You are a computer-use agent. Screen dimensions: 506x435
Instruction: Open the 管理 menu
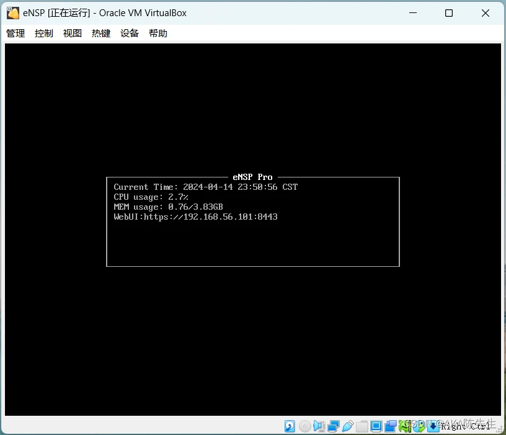click(x=15, y=34)
